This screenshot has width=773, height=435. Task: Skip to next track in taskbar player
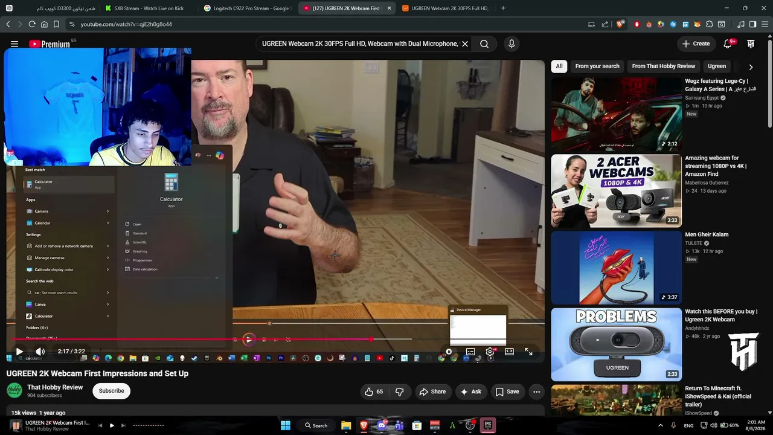(123, 425)
